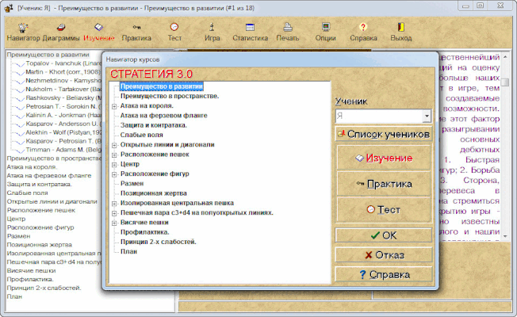517x317 pixels.
Task: Select Защита и контратака in the dialog tree
Action: (153, 125)
